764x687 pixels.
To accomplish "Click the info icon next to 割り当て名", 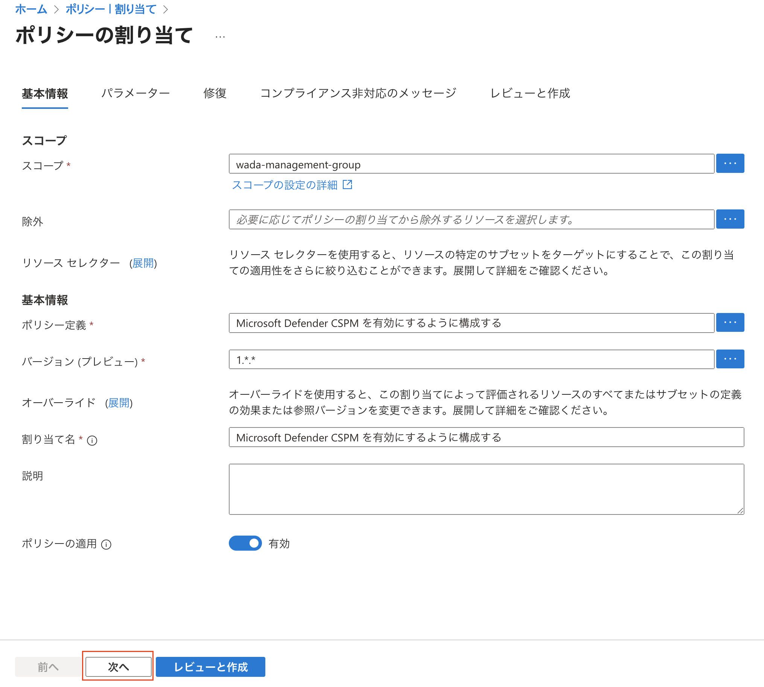I will [92, 441].
